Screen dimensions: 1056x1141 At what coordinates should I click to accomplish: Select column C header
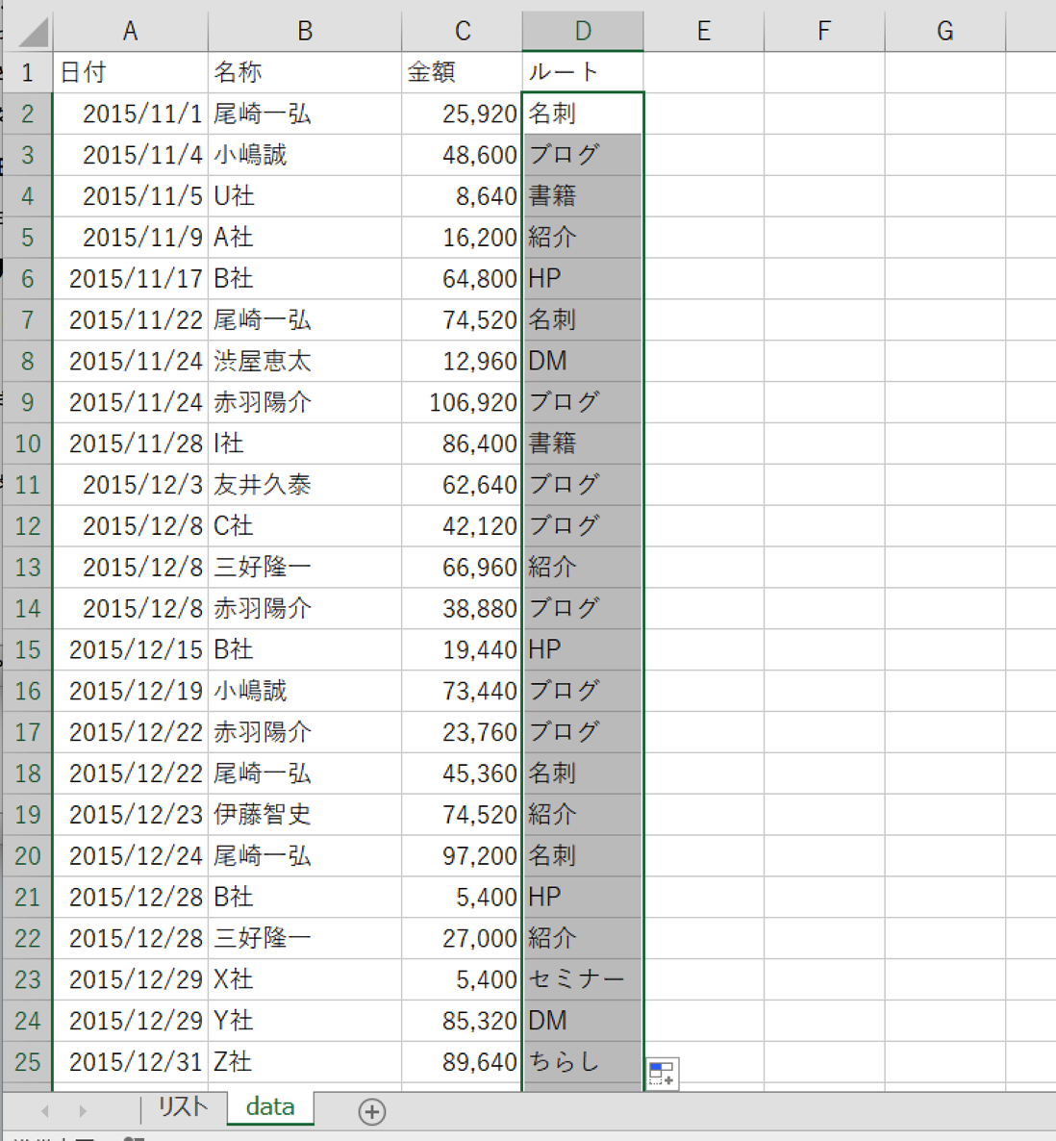462,32
